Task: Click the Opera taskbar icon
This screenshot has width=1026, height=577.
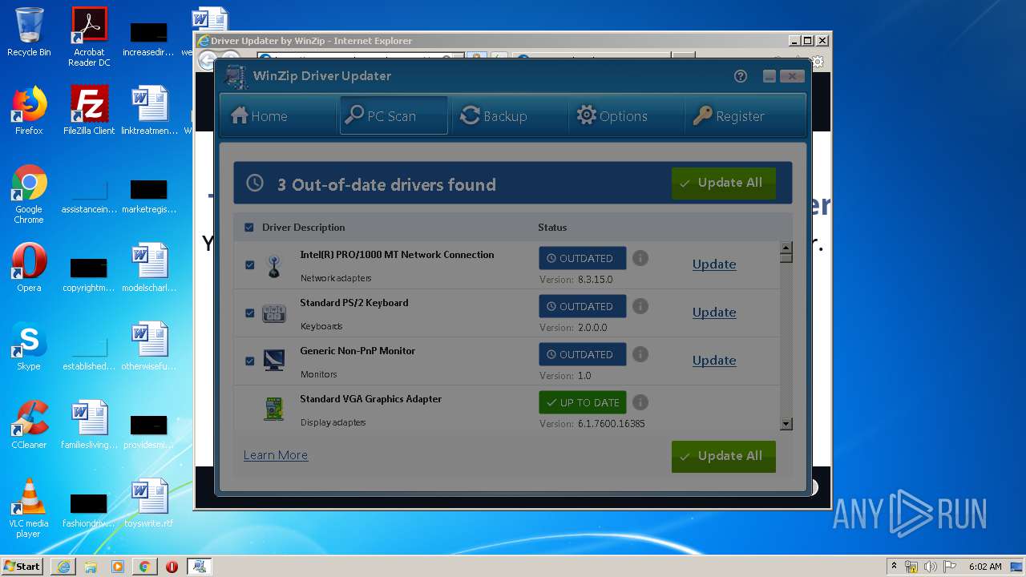Action: pos(172,567)
